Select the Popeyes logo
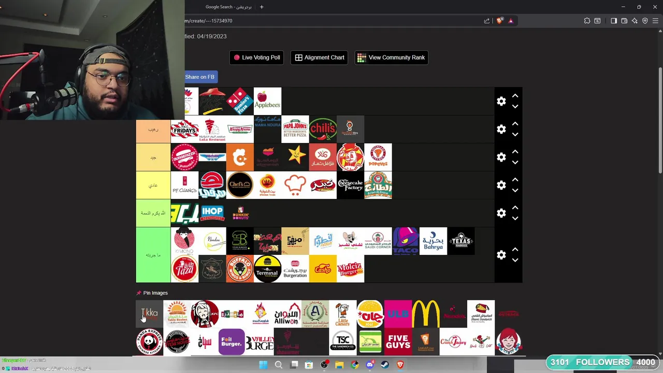This screenshot has height=373, width=663. click(x=378, y=157)
